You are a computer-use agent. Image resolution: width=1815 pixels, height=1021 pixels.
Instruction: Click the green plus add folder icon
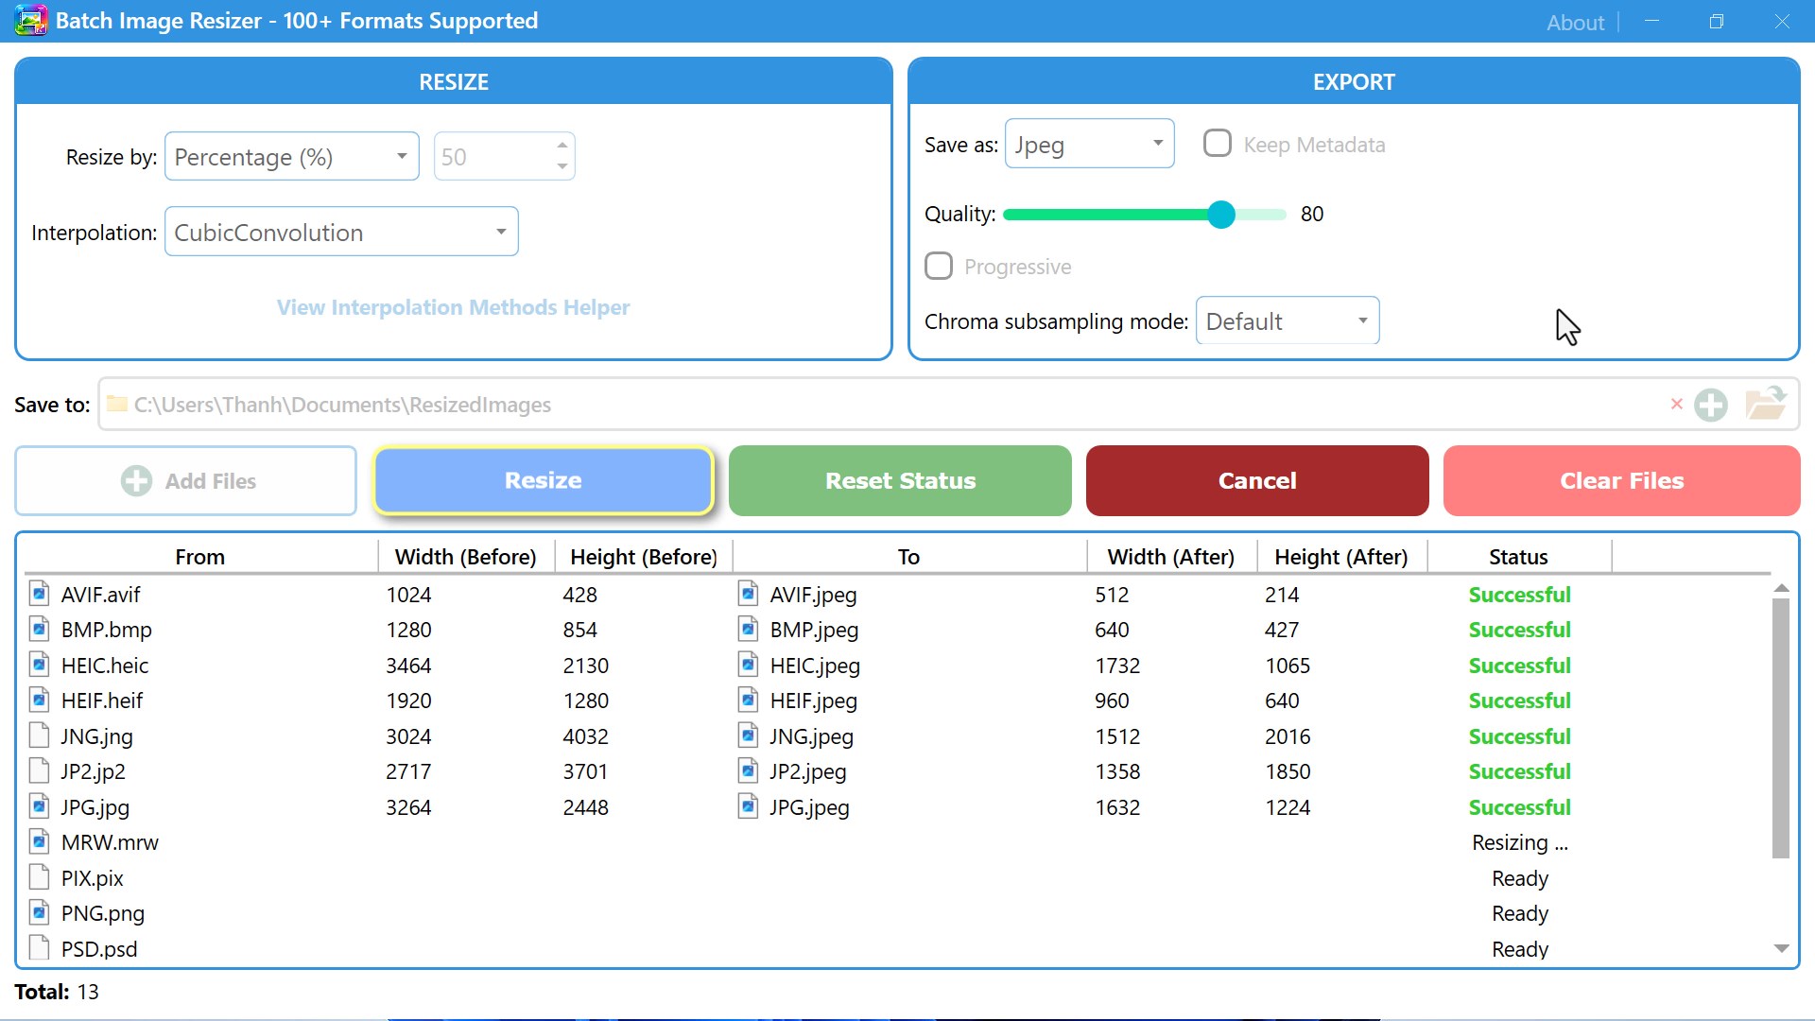tap(1710, 405)
